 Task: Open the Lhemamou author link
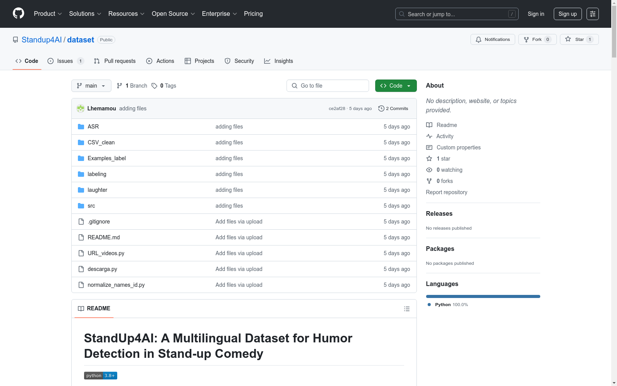(102, 108)
